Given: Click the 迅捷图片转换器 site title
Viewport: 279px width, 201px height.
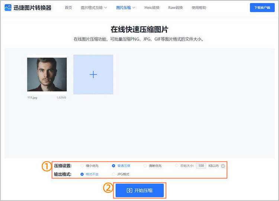Looking at the screenshot, I should click(32, 8).
